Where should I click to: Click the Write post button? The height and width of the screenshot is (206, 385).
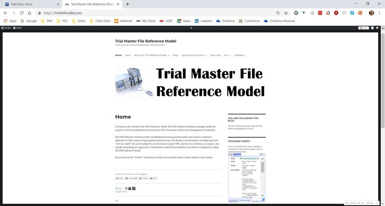(x=364, y=28)
